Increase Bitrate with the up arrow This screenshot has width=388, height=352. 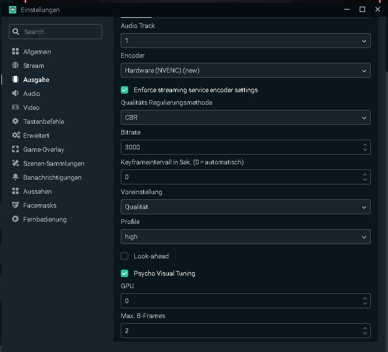[x=365, y=144]
